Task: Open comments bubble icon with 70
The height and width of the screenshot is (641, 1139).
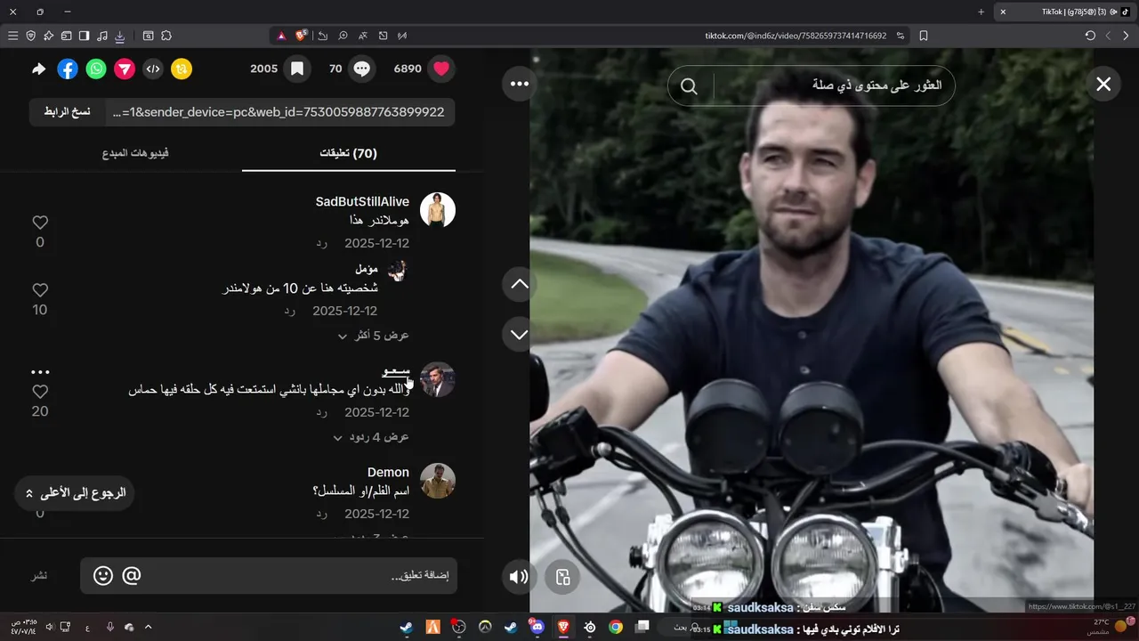Action: tap(361, 69)
